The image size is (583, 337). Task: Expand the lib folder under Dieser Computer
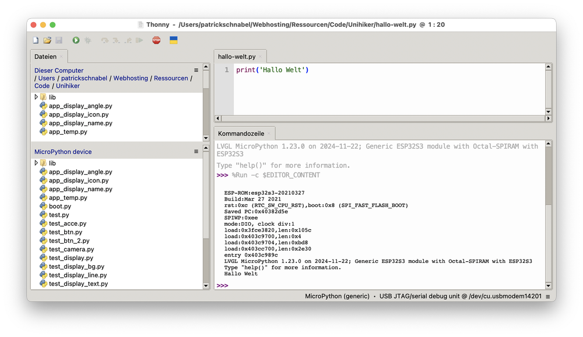36,97
